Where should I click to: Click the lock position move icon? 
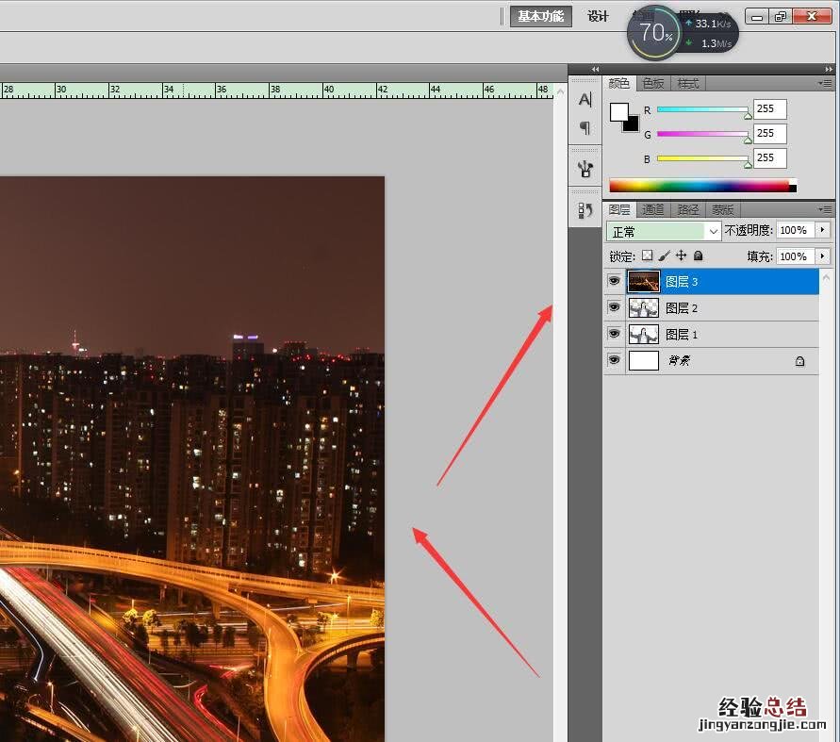(x=681, y=256)
